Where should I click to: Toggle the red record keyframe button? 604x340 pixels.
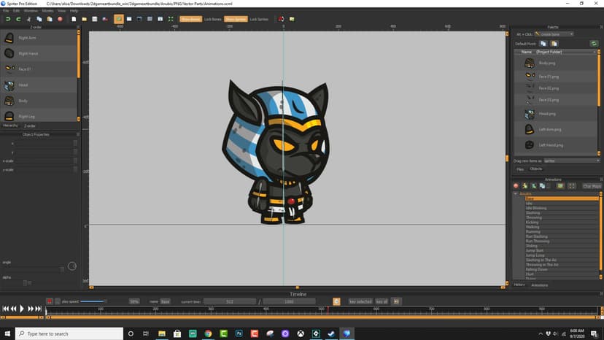click(x=50, y=301)
